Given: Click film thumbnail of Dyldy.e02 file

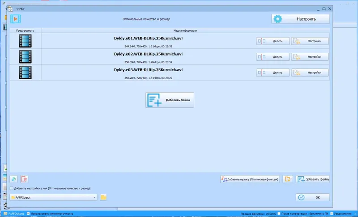Looking at the screenshot, I should tap(26, 56).
